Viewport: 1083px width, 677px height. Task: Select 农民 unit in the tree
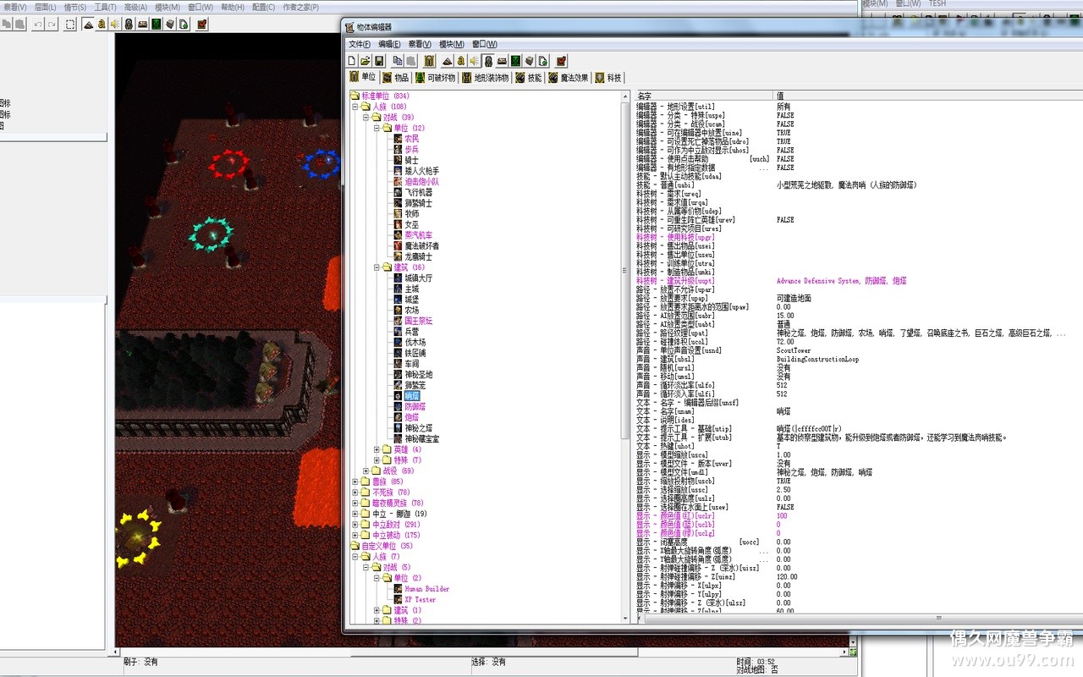411,139
